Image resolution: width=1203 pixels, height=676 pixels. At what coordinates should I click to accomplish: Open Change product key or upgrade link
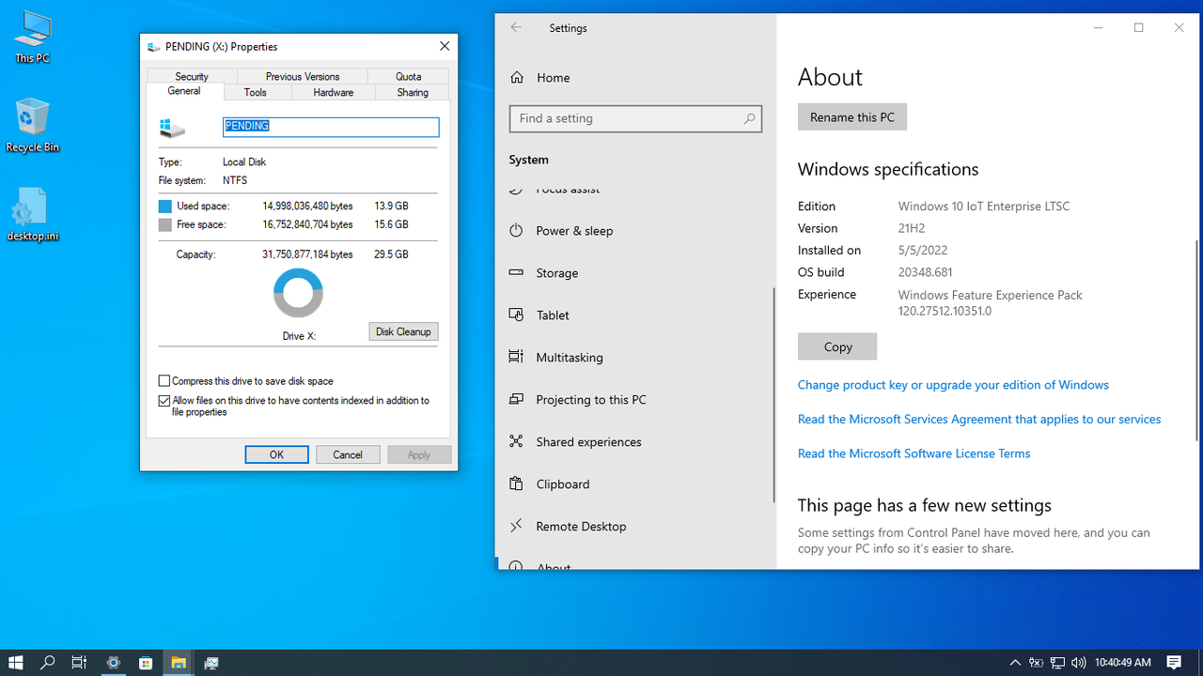(x=953, y=385)
